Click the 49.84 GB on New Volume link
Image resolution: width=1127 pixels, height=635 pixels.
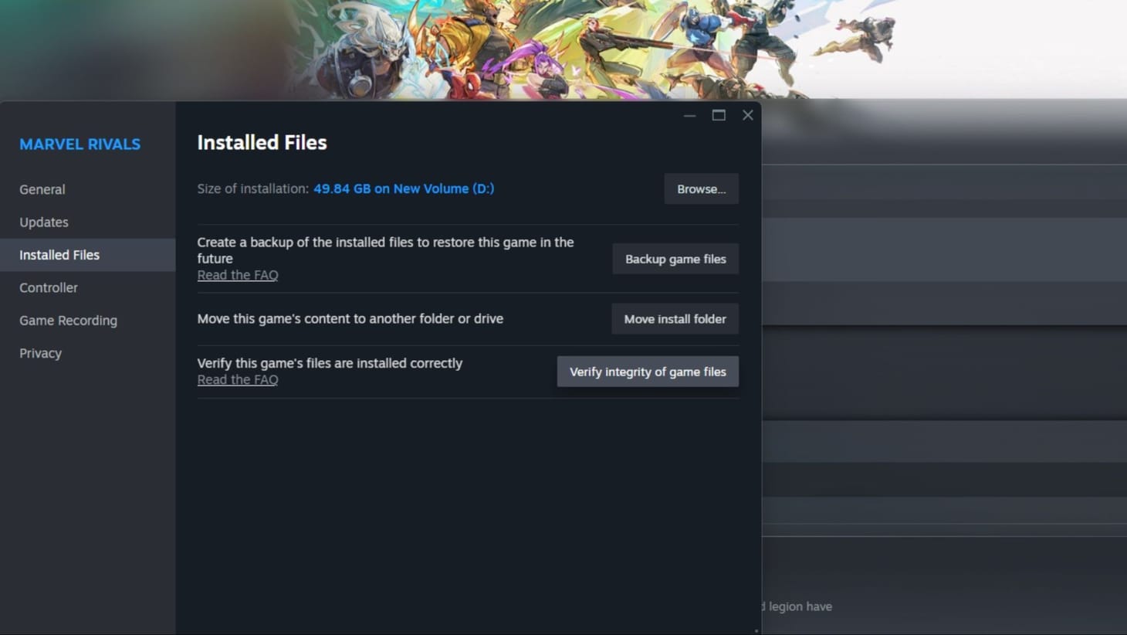coord(404,188)
